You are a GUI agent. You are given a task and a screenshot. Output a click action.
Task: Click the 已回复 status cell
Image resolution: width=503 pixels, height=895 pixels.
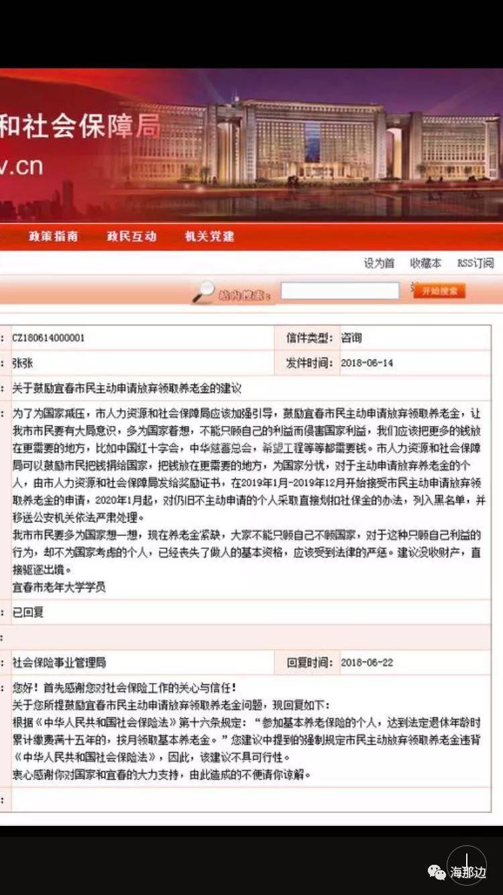pos(28,612)
